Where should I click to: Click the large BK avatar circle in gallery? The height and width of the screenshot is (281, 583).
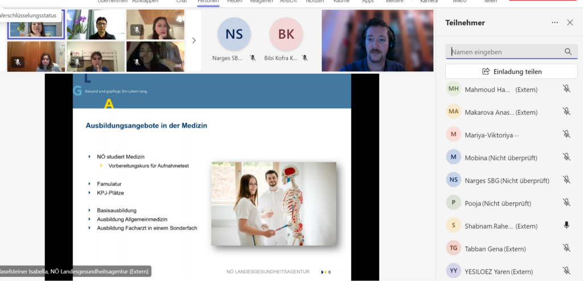point(286,34)
